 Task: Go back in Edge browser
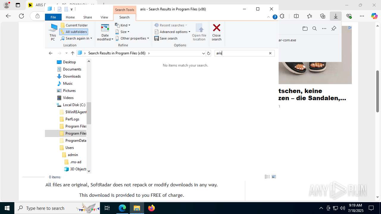(8, 16)
